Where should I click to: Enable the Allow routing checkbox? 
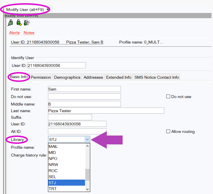click(x=168, y=131)
